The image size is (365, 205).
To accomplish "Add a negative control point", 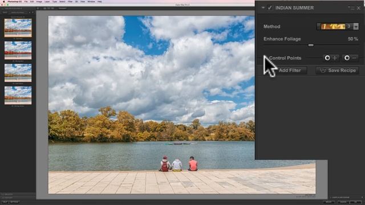I will 351,58.
